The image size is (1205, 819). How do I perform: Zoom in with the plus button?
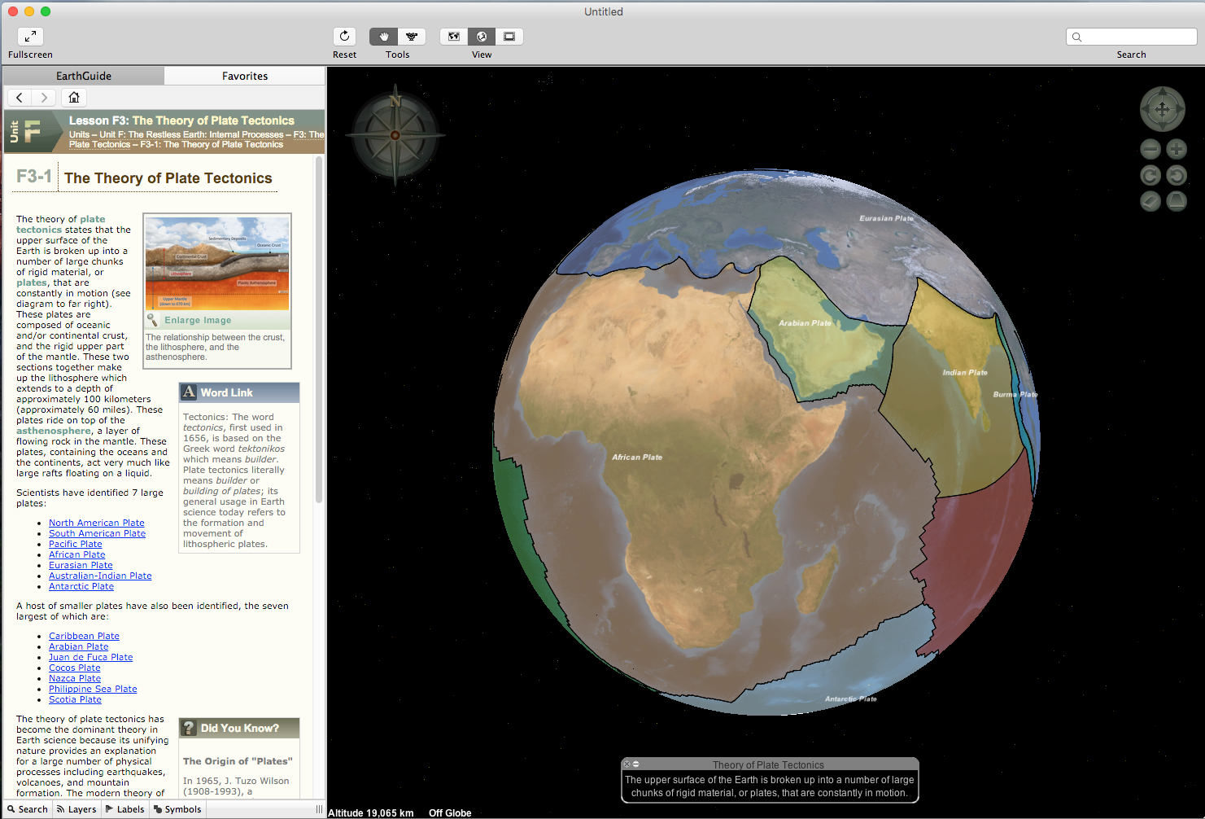[1177, 149]
